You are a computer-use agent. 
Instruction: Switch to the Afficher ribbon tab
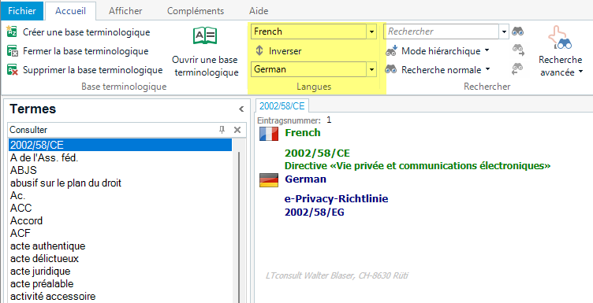pos(125,11)
